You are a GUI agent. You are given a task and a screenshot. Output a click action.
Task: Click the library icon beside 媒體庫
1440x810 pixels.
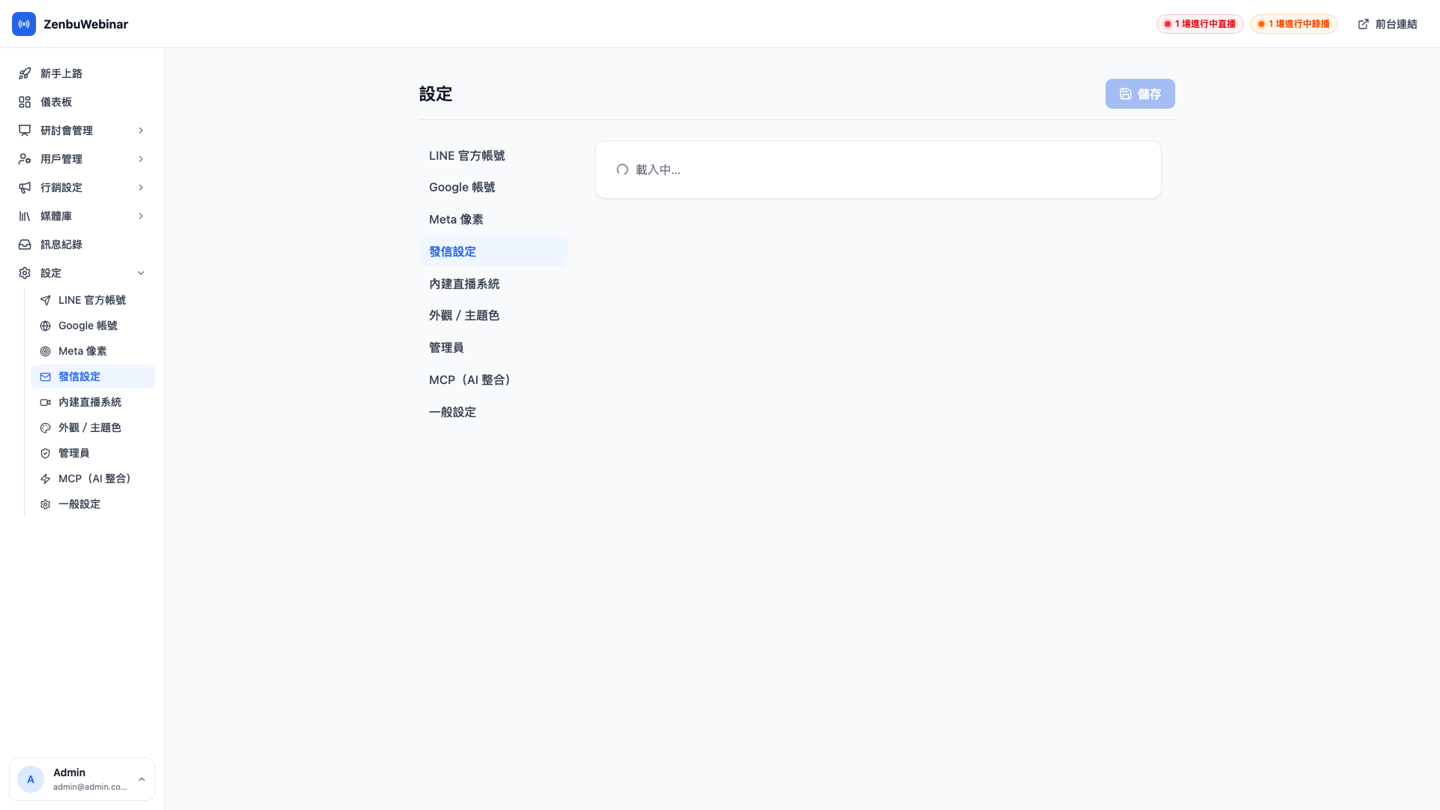click(x=25, y=216)
